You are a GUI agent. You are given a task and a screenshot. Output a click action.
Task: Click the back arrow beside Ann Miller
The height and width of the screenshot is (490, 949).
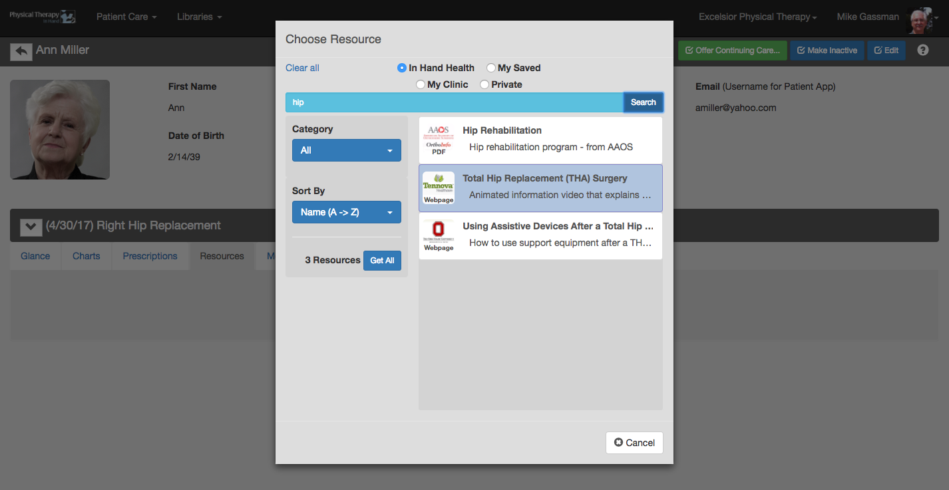point(21,51)
